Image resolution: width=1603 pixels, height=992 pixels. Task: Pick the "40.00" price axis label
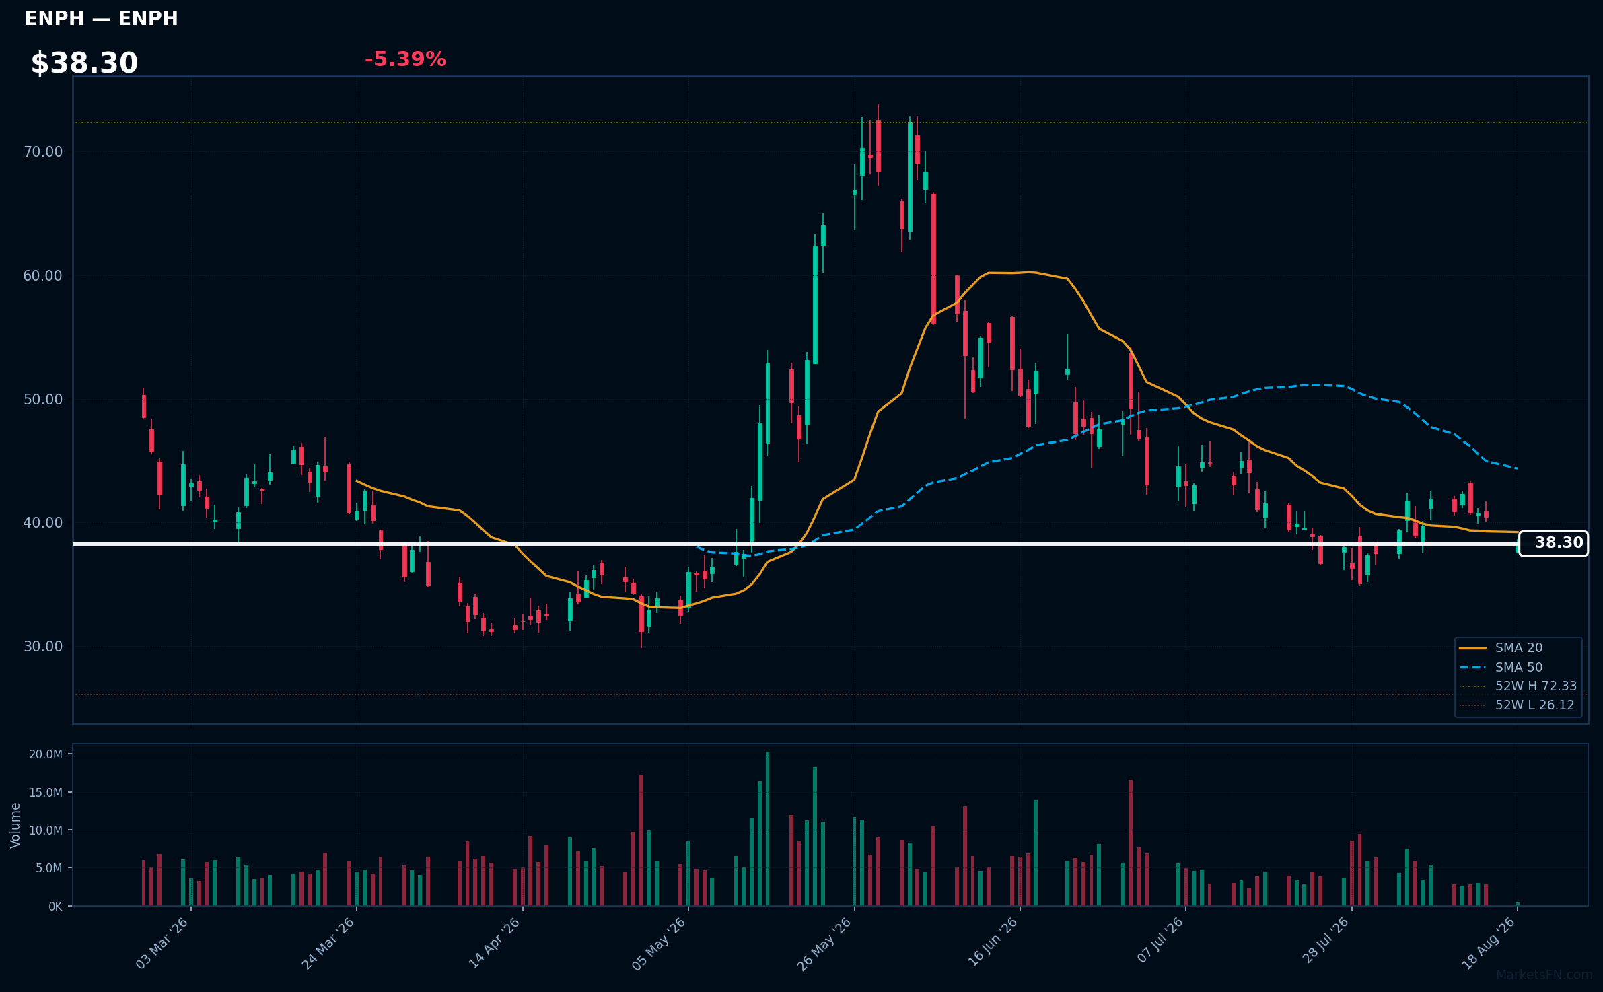pyautogui.click(x=43, y=523)
